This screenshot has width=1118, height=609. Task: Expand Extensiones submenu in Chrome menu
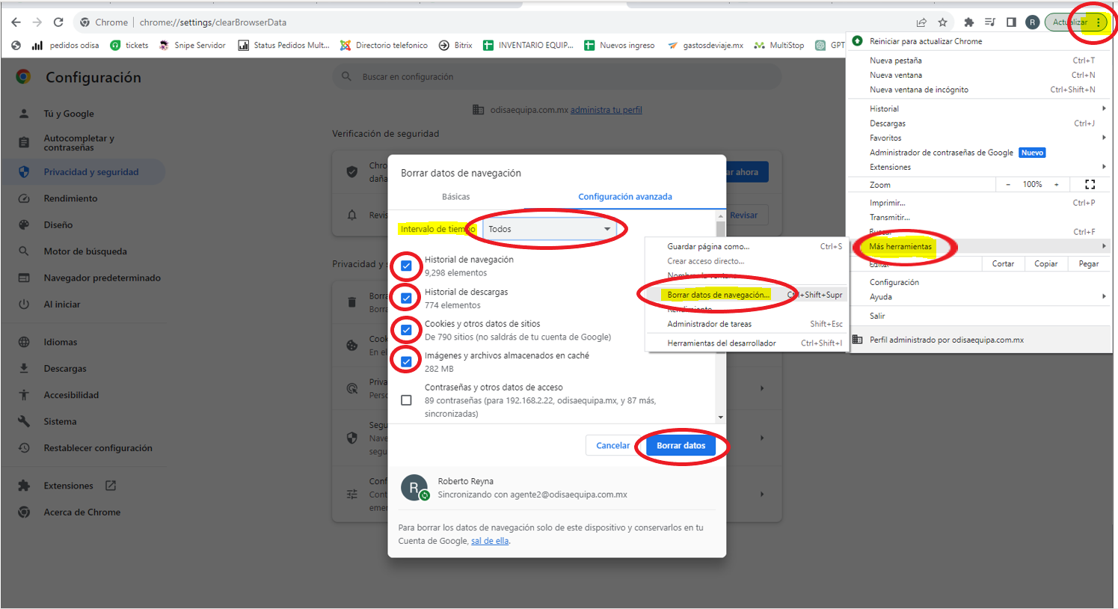tap(980, 167)
